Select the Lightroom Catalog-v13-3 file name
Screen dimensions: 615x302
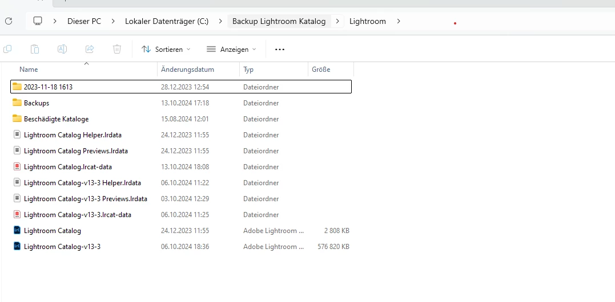(62, 247)
